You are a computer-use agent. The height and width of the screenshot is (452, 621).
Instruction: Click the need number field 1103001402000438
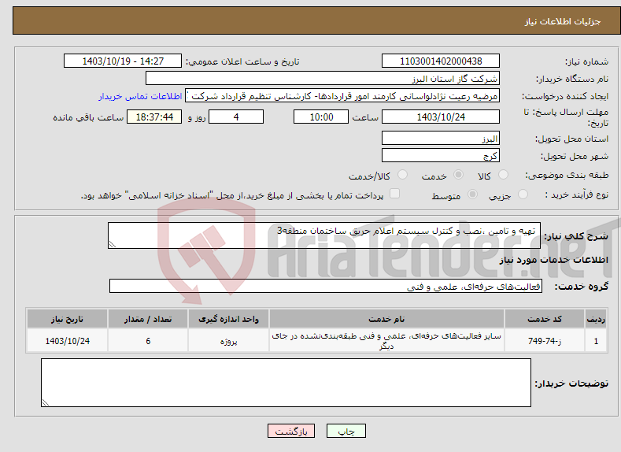coord(441,61)
